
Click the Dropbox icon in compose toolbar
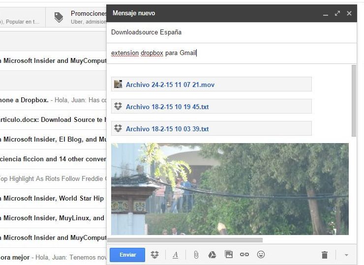point(154,255)
